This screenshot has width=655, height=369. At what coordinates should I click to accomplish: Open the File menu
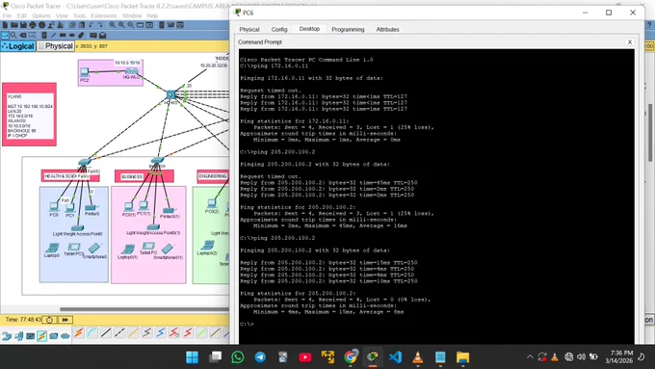pos(7,15)
